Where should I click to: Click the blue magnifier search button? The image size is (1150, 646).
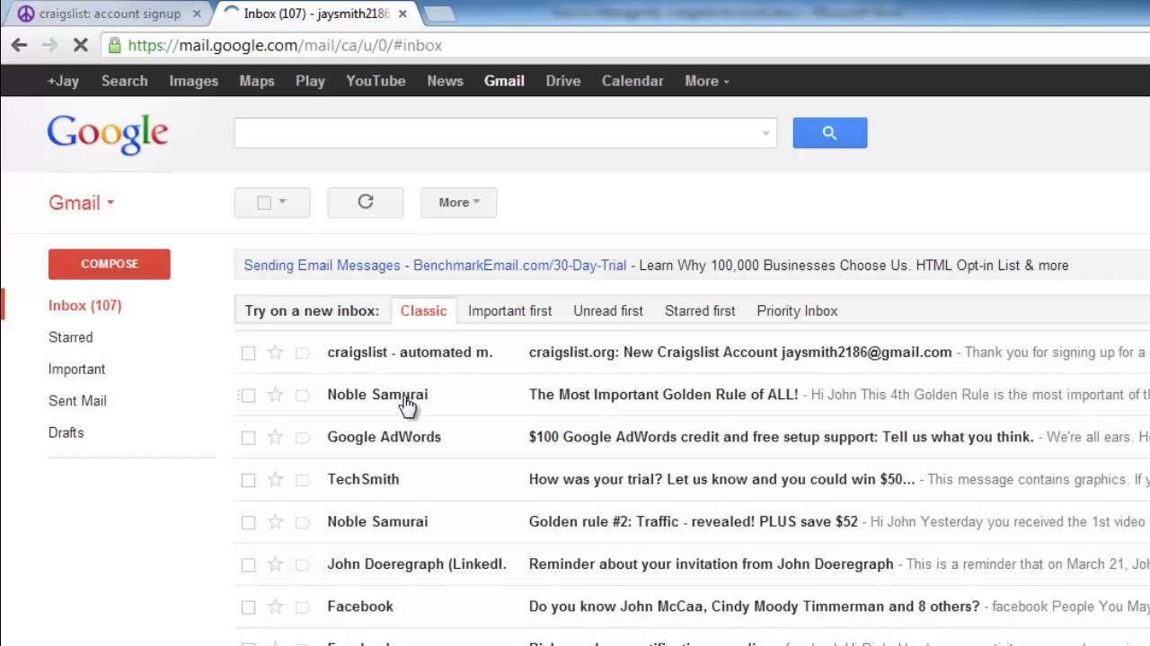click(x=830, y=133)
